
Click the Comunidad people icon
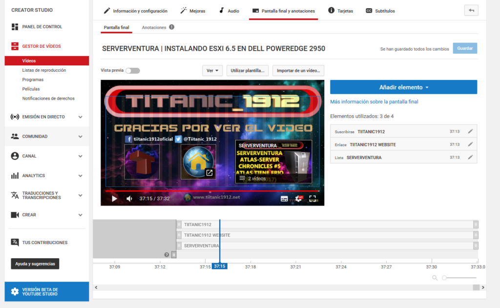15,137
